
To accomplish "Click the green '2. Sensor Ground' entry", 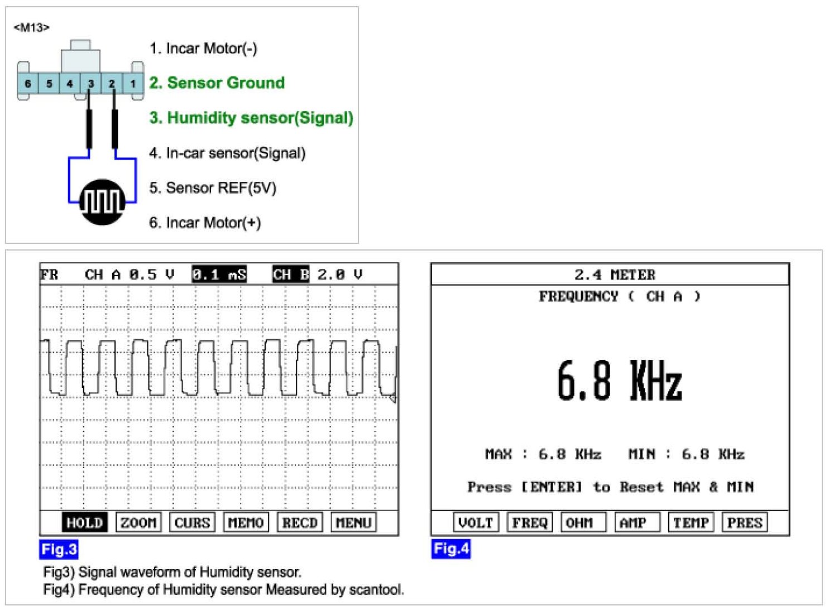I will point(217,83).
